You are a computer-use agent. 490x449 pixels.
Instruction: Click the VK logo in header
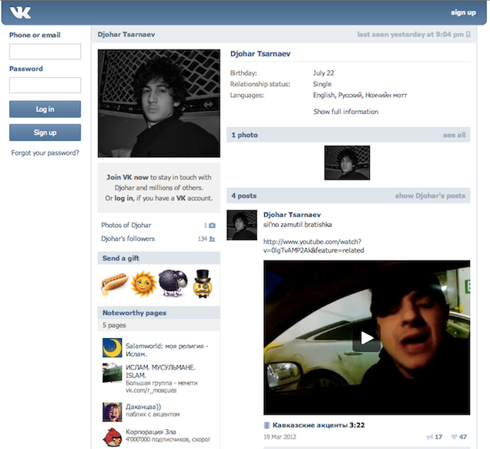(x=20, y=12)
